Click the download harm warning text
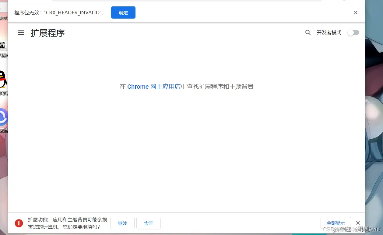 pos(68,223)
